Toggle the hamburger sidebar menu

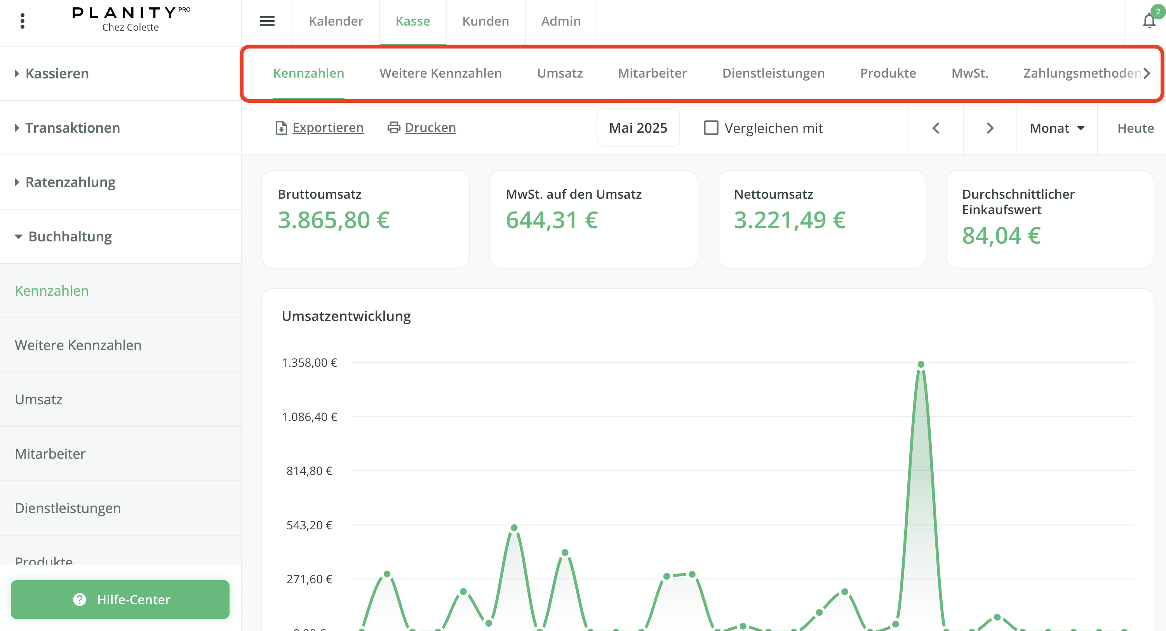pyautogui.click(x=267, y=21)
